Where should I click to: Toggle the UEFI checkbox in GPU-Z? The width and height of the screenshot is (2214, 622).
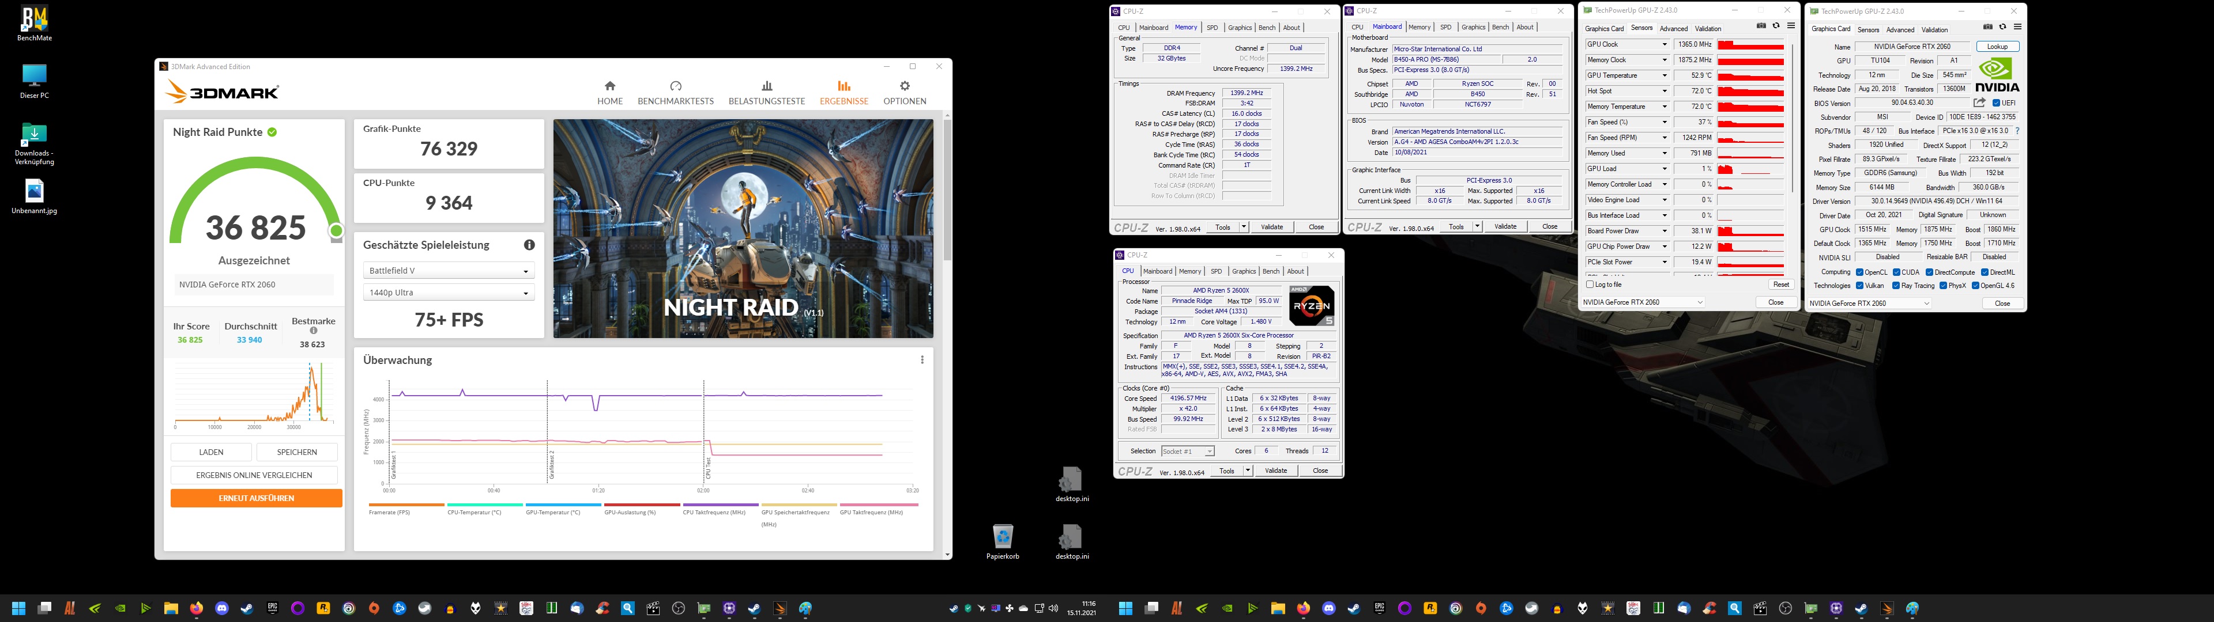1995,103
